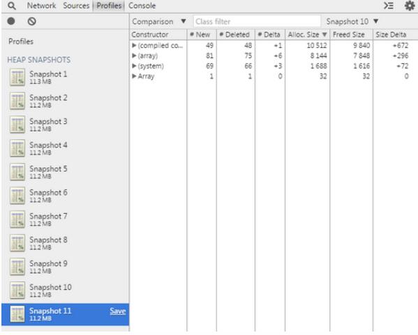This screenshot has width=418, height=335.
Task: Select the Snapshot 1 icon
Action: (17, 77)
